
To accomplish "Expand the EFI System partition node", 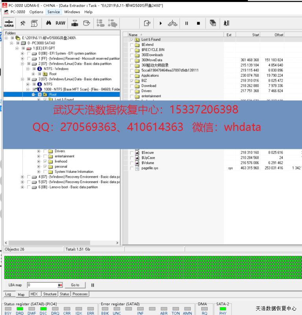I will [22, 54].
